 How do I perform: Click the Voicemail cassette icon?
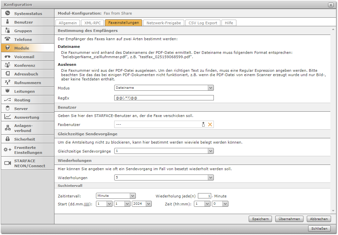(x=8, y=57)
